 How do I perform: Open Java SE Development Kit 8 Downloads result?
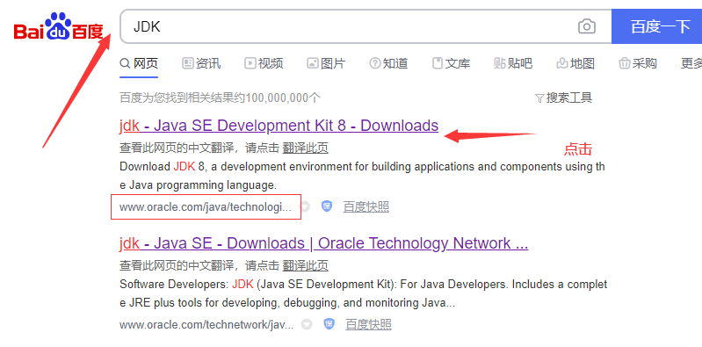coord(279,126)
